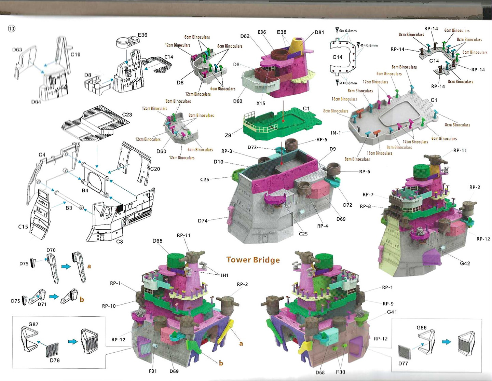Click the G42 part label

pos(465,263)
